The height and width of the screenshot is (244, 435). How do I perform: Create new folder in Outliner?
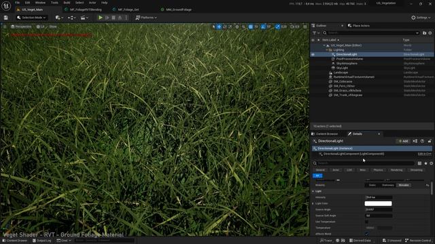click(x=424, y=33)
